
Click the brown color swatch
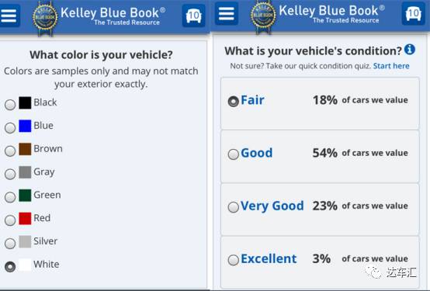(25, 149)
